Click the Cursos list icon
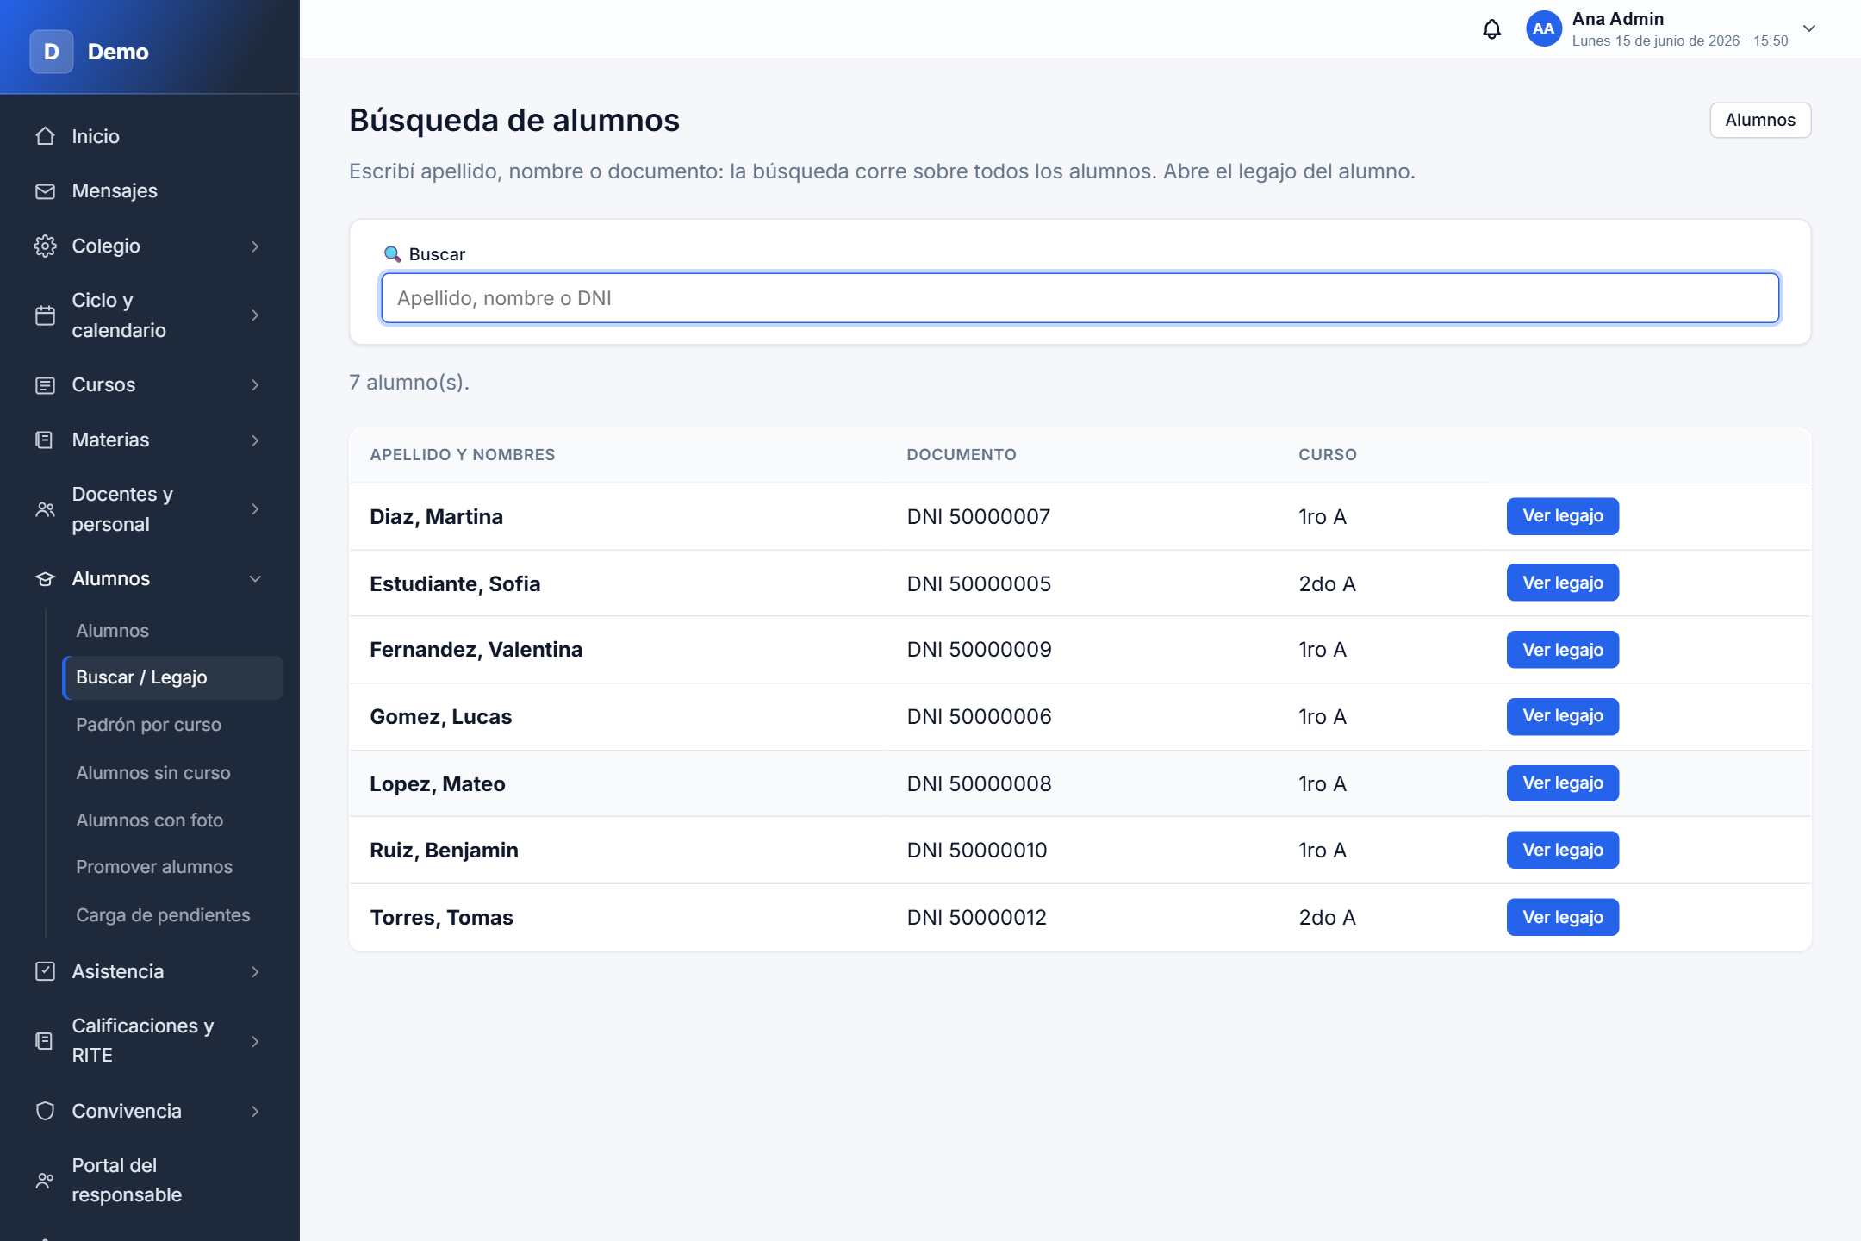 pos(45,385)
